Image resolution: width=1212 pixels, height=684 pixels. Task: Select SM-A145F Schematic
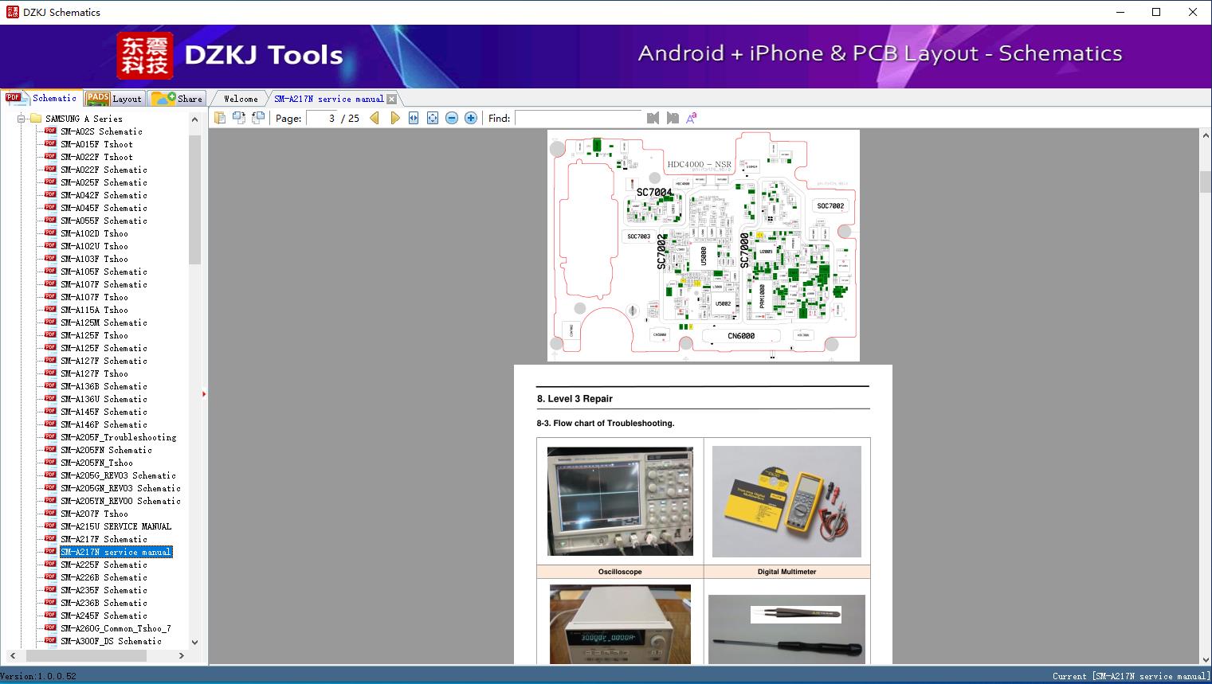pos(104,412)
